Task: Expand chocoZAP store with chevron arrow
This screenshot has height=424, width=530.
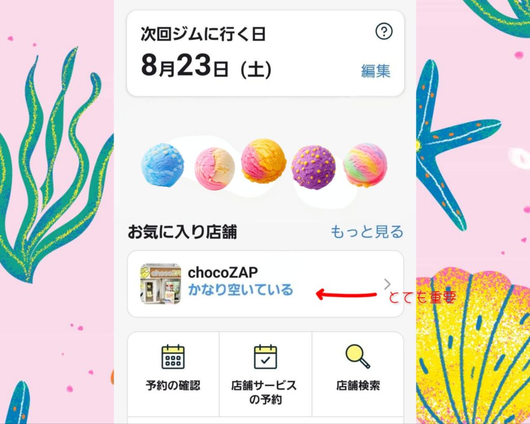Action: pos(387,284)
